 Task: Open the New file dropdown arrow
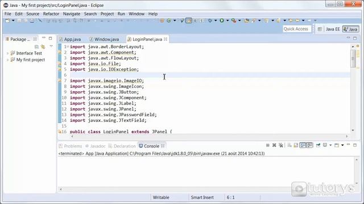click(x=13, y=21)
